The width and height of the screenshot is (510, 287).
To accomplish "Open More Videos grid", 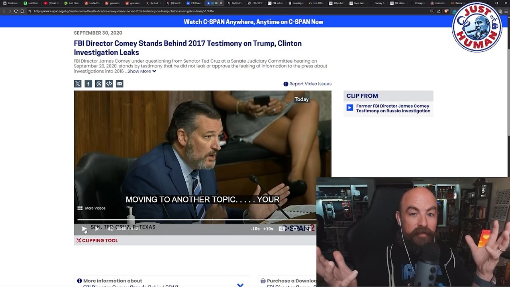I will 91,208.
